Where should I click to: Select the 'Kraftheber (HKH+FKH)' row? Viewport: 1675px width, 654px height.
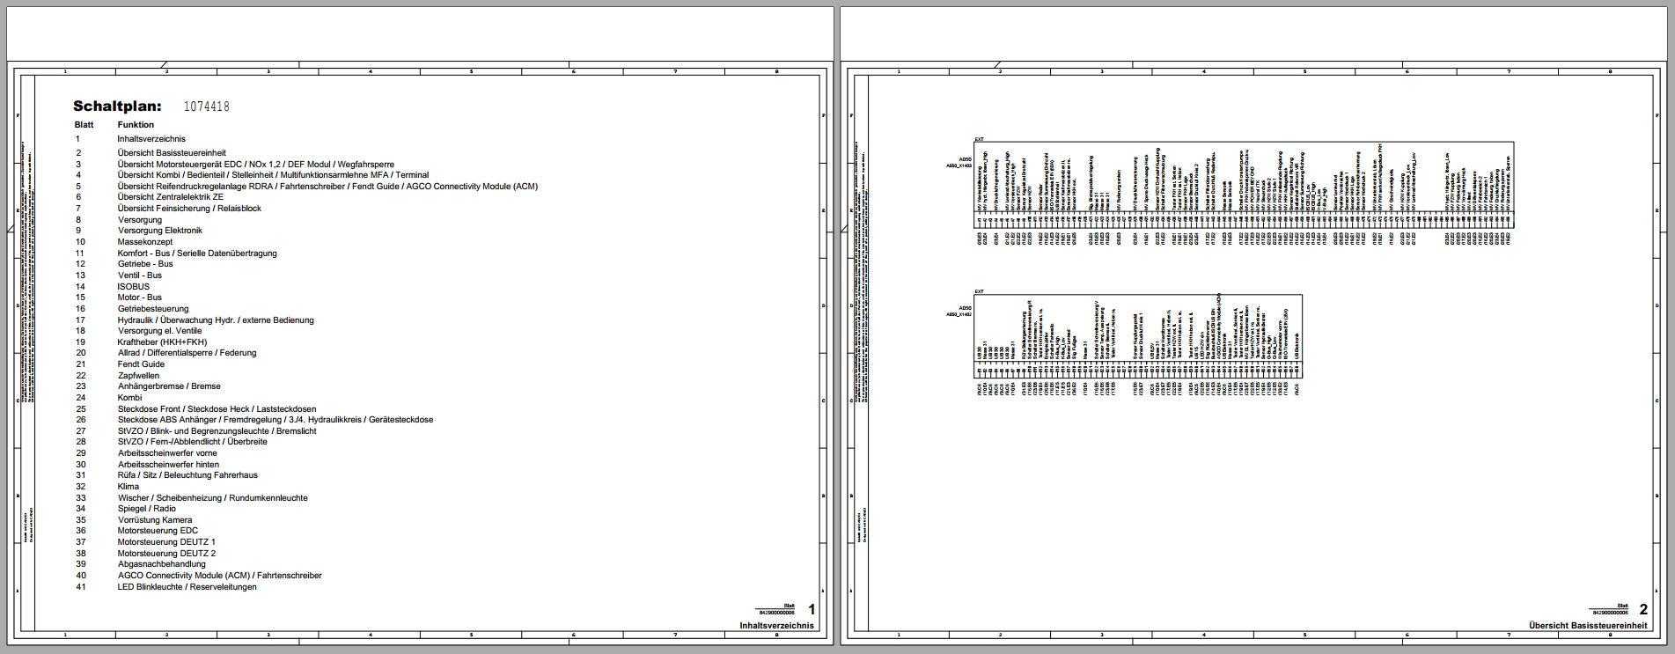(162, 342)
